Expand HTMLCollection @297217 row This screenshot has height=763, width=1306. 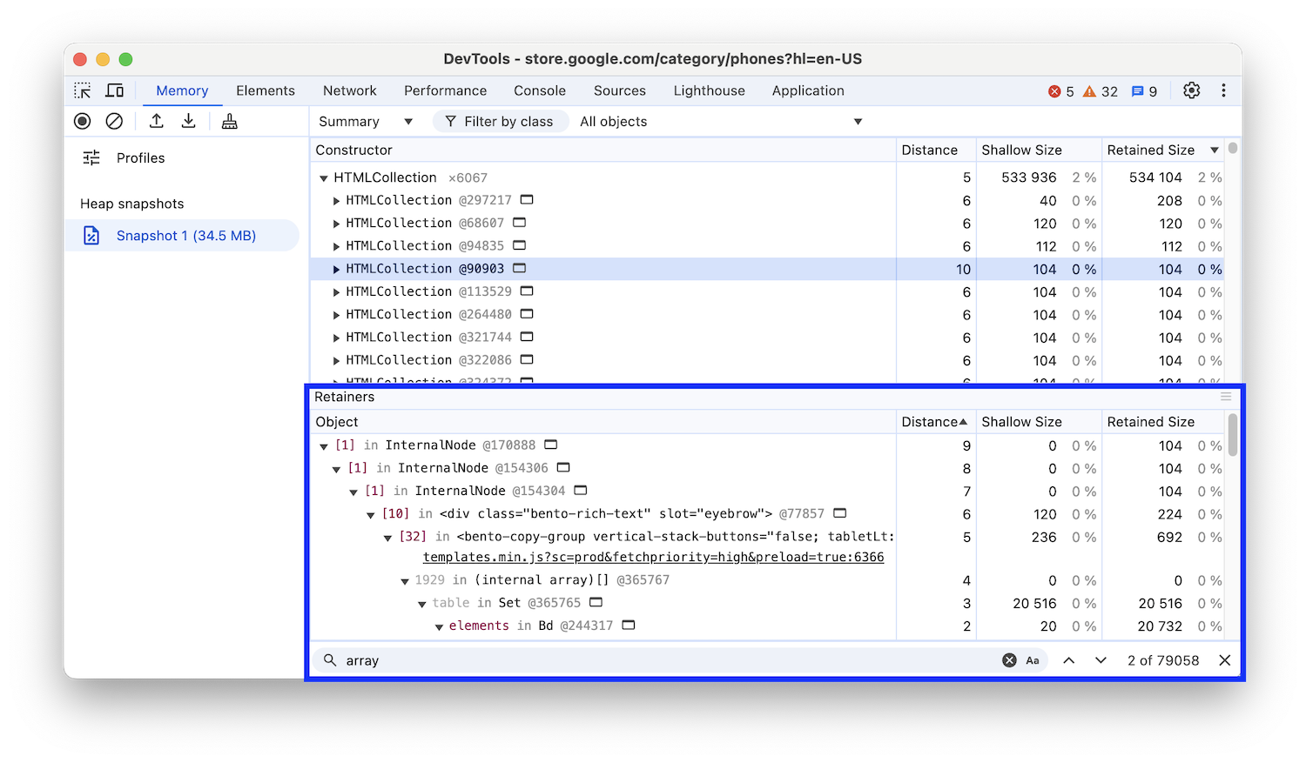(x=336, y=201)
